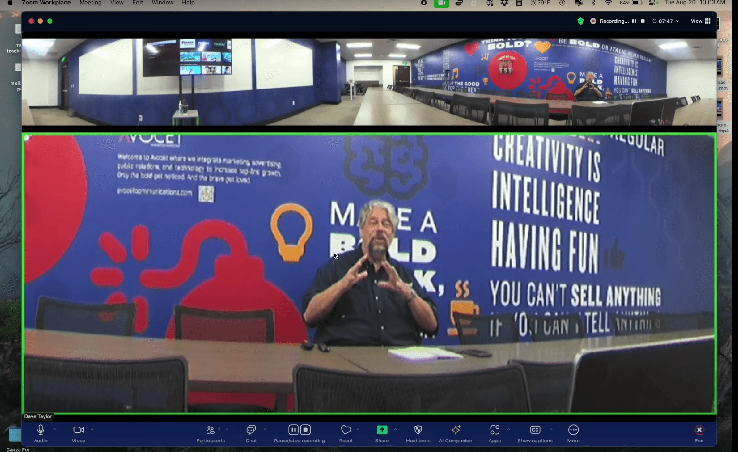This screenshot has height=452, width=738.
Task: Stop recording from the bottom toolbar
Action: pyautogui.click(x=305, y=430)
